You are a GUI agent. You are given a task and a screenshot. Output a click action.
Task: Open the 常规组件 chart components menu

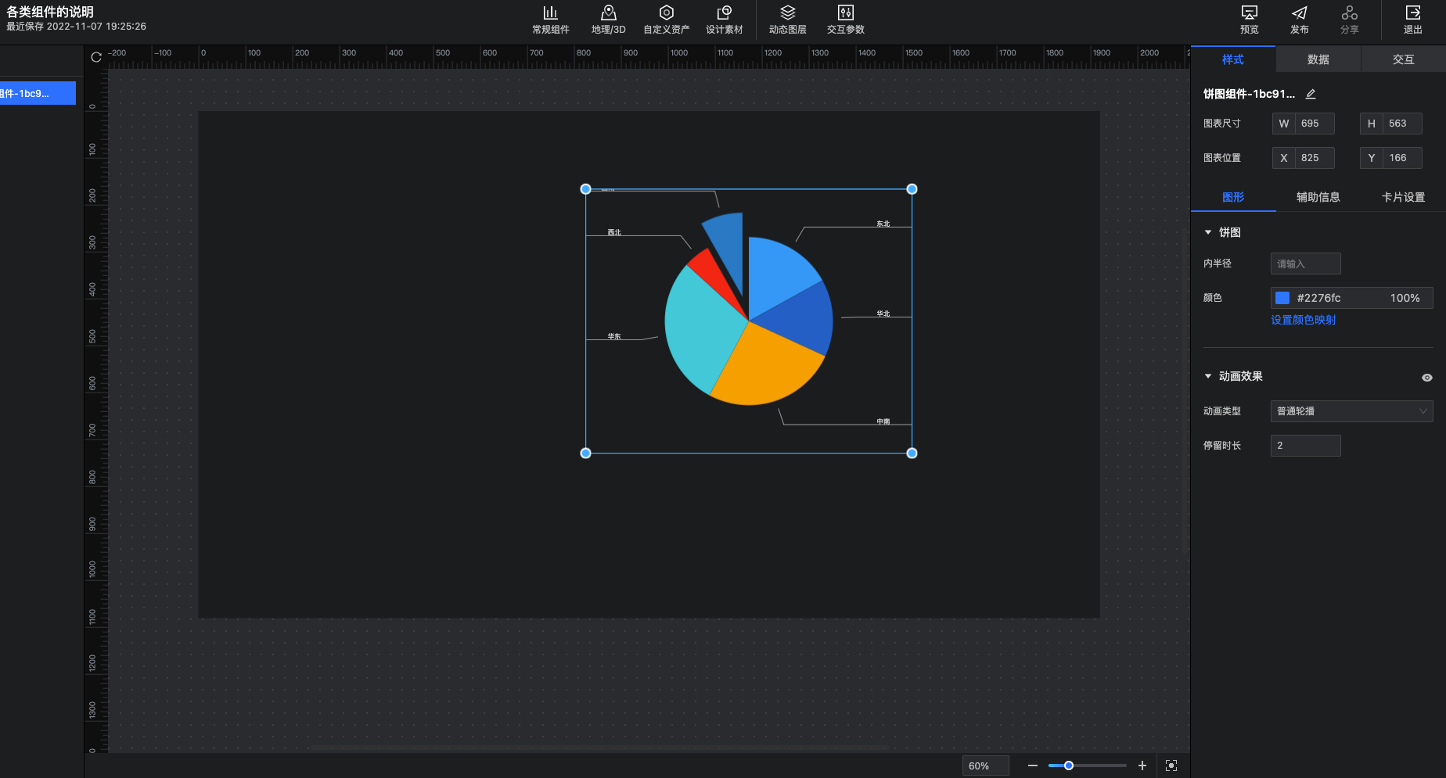(x=550, y=20)
